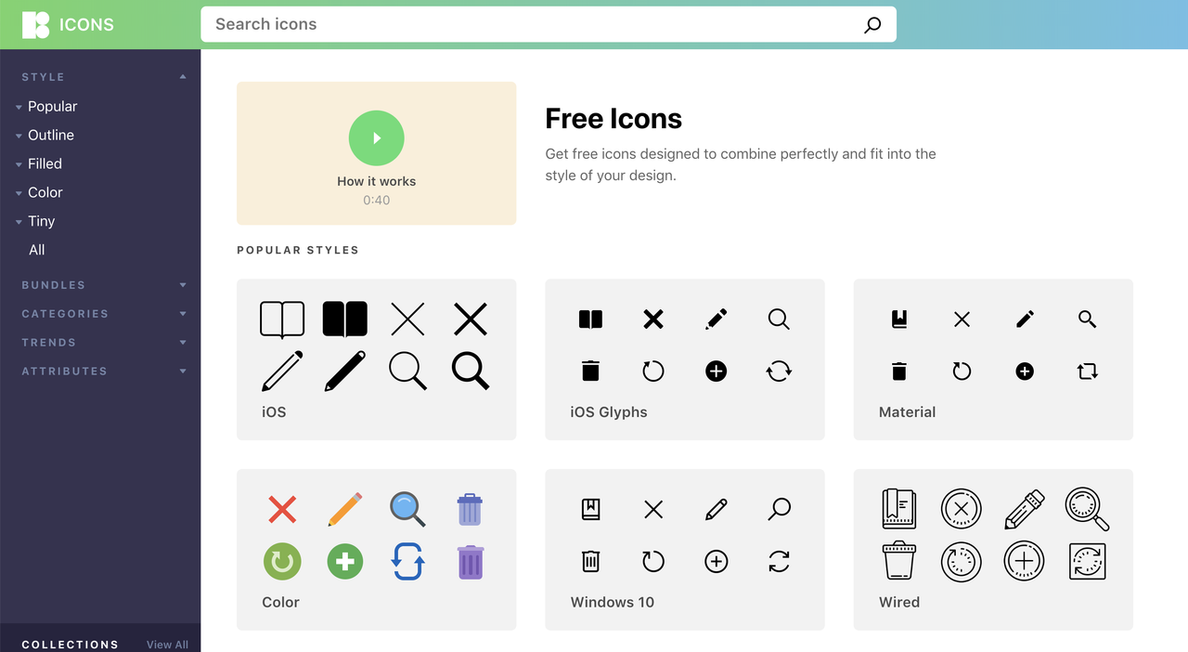Screen dimensions: 1188x652
Task: Click the pencil icon in iOS Glyphs card
Action: coord(717,319)
